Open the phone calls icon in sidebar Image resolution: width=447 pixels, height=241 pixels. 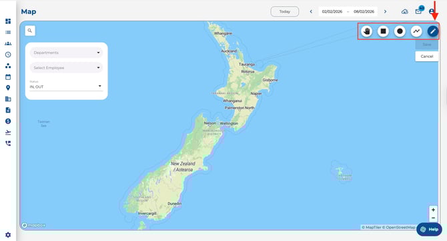[x=8, y=143]
